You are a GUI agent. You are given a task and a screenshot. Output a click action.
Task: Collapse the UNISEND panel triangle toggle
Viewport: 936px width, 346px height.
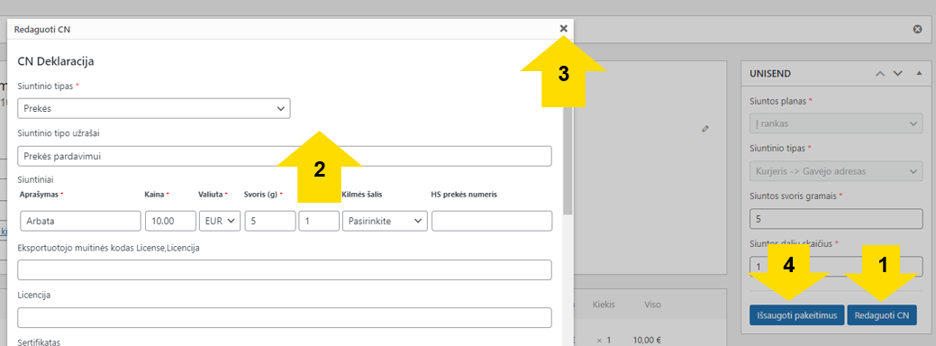pos(919,73)
